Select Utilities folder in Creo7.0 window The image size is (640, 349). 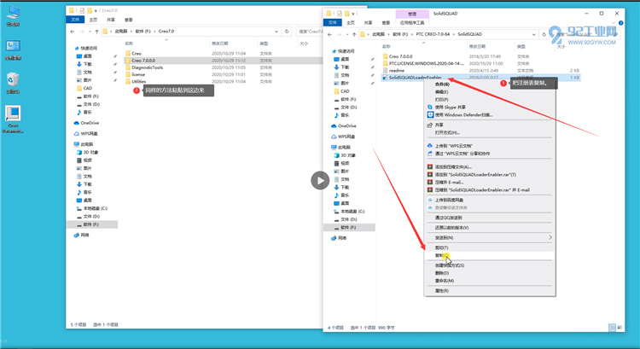[138, 81]
